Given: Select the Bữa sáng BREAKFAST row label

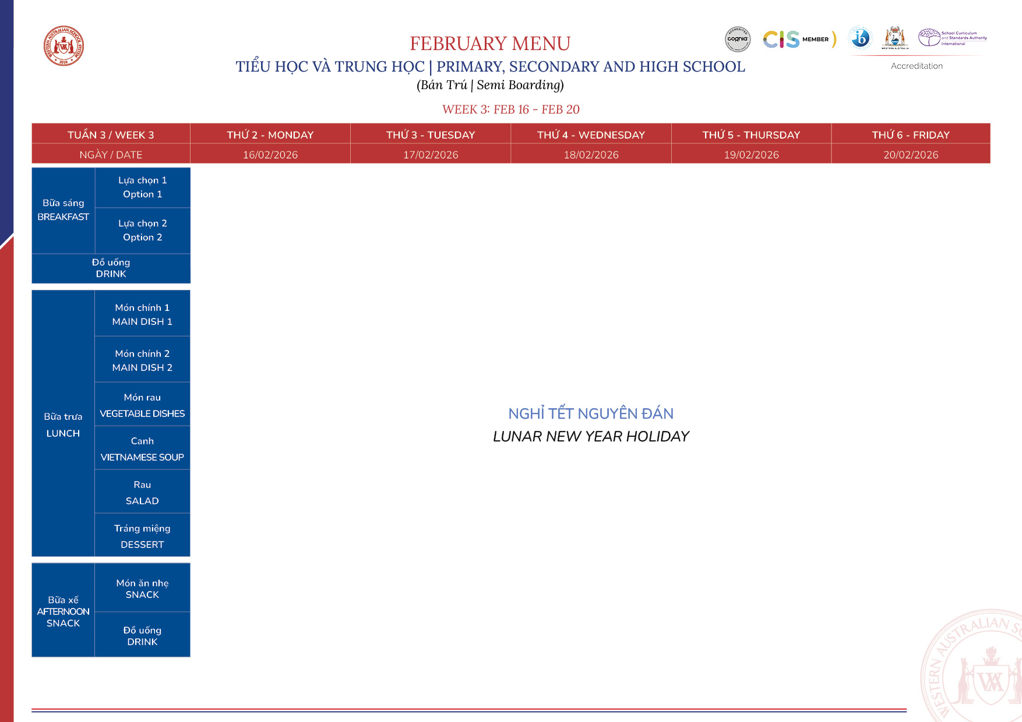Looking at the screenshot, I should (x=63, y=210).
